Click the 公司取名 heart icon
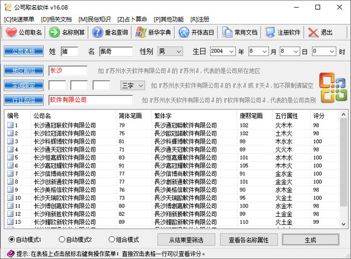Image resolution: width=351 pixels, height=259 pixels. tap(11, 32)
